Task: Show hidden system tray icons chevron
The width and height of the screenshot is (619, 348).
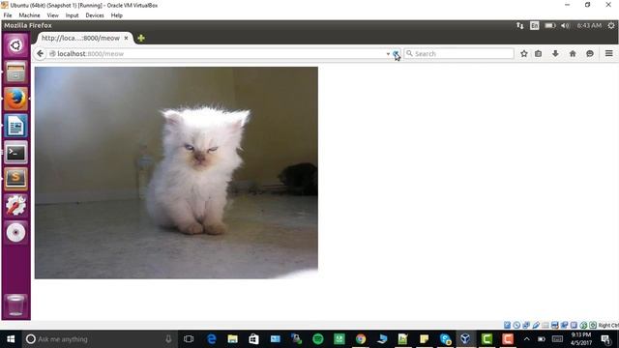Action: pyautogui.click(x=526, y=339)
